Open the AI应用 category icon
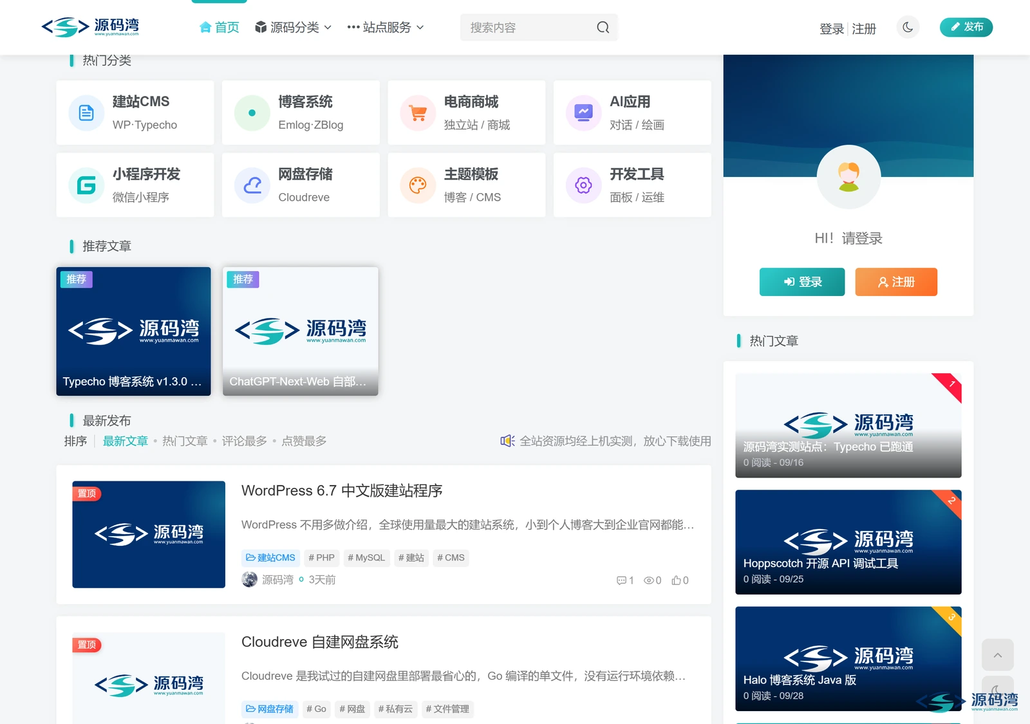The height and width of the screenshot is (724, 1030). 583,113
